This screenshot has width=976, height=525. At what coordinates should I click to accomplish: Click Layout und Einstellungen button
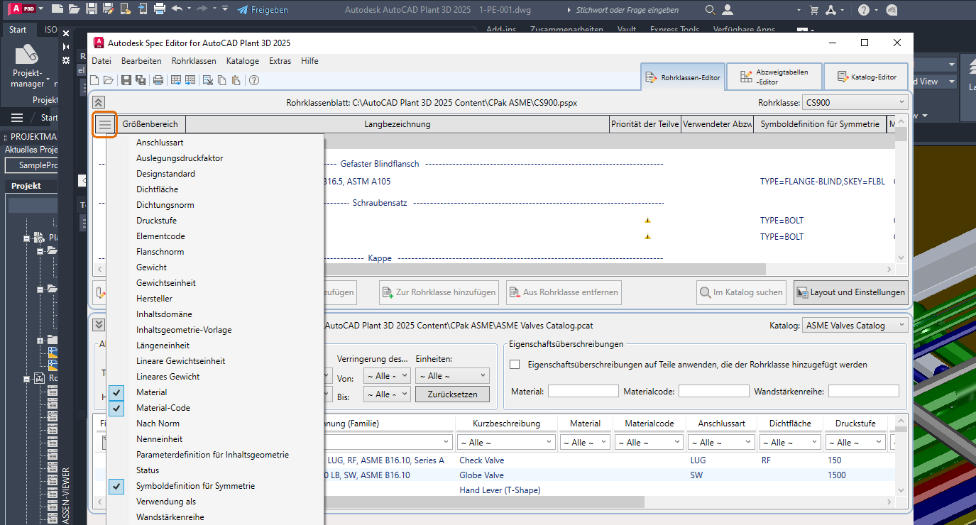click(x=851, y=292)
